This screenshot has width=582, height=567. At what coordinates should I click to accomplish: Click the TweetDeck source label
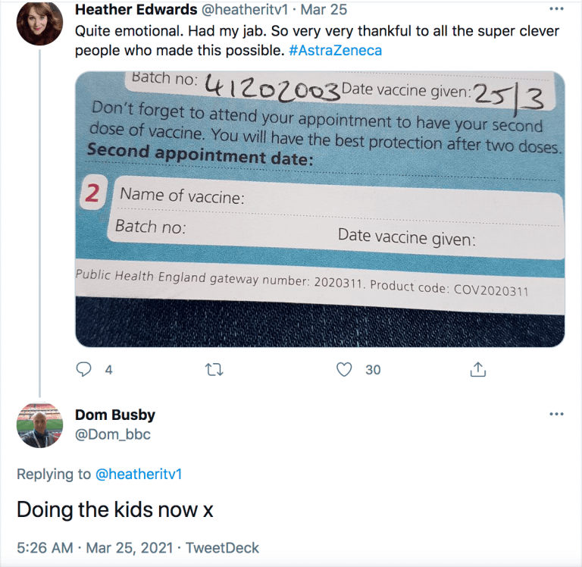(x=225, y=547)
